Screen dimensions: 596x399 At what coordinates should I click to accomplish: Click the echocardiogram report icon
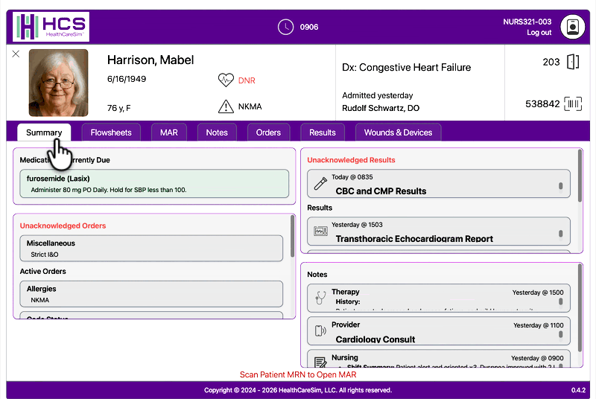click(320, 232)
